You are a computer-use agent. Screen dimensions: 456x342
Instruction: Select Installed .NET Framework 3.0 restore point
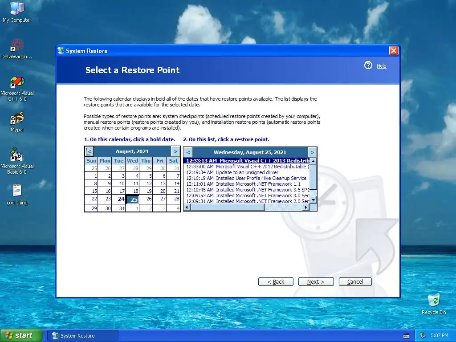[x=247, y=195]
